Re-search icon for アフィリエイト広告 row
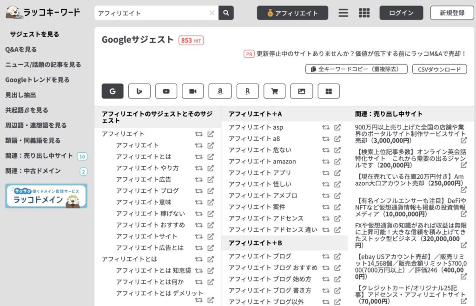476x306 pixels. pos(198,180)
